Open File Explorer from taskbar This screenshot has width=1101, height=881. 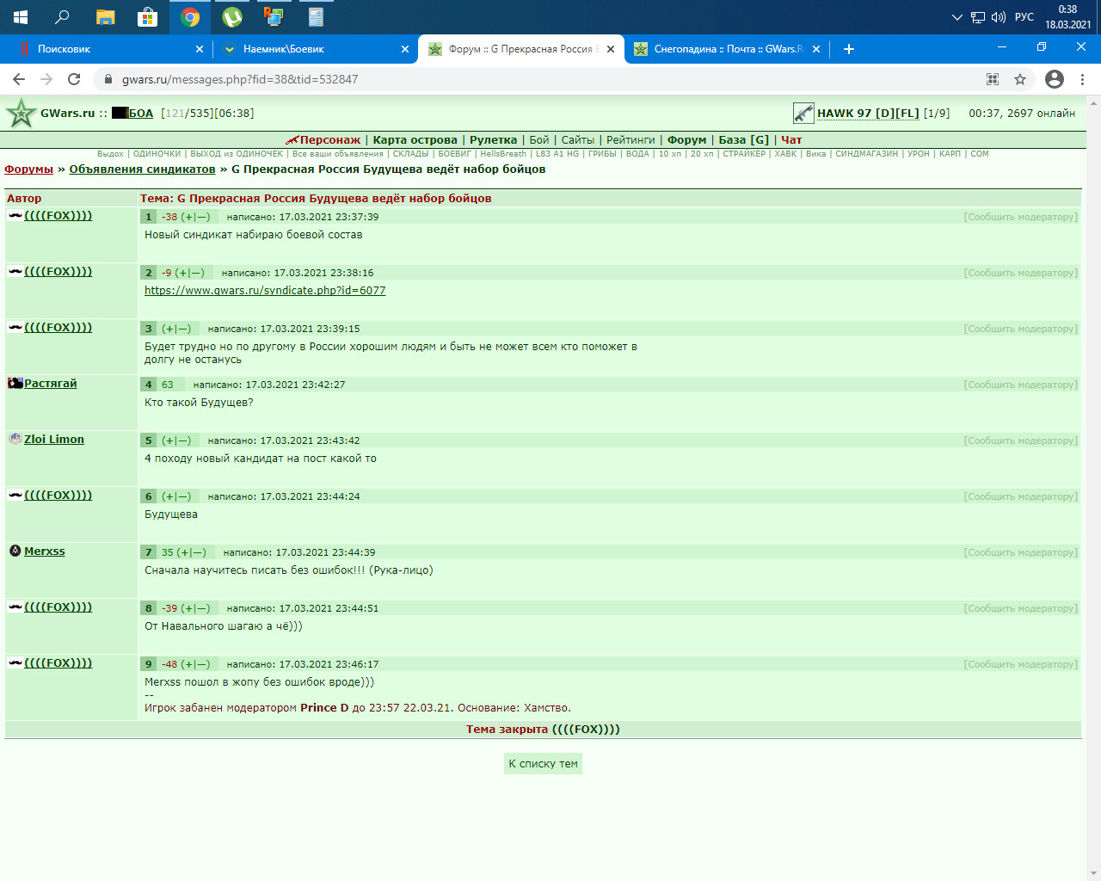coord(106,16)
